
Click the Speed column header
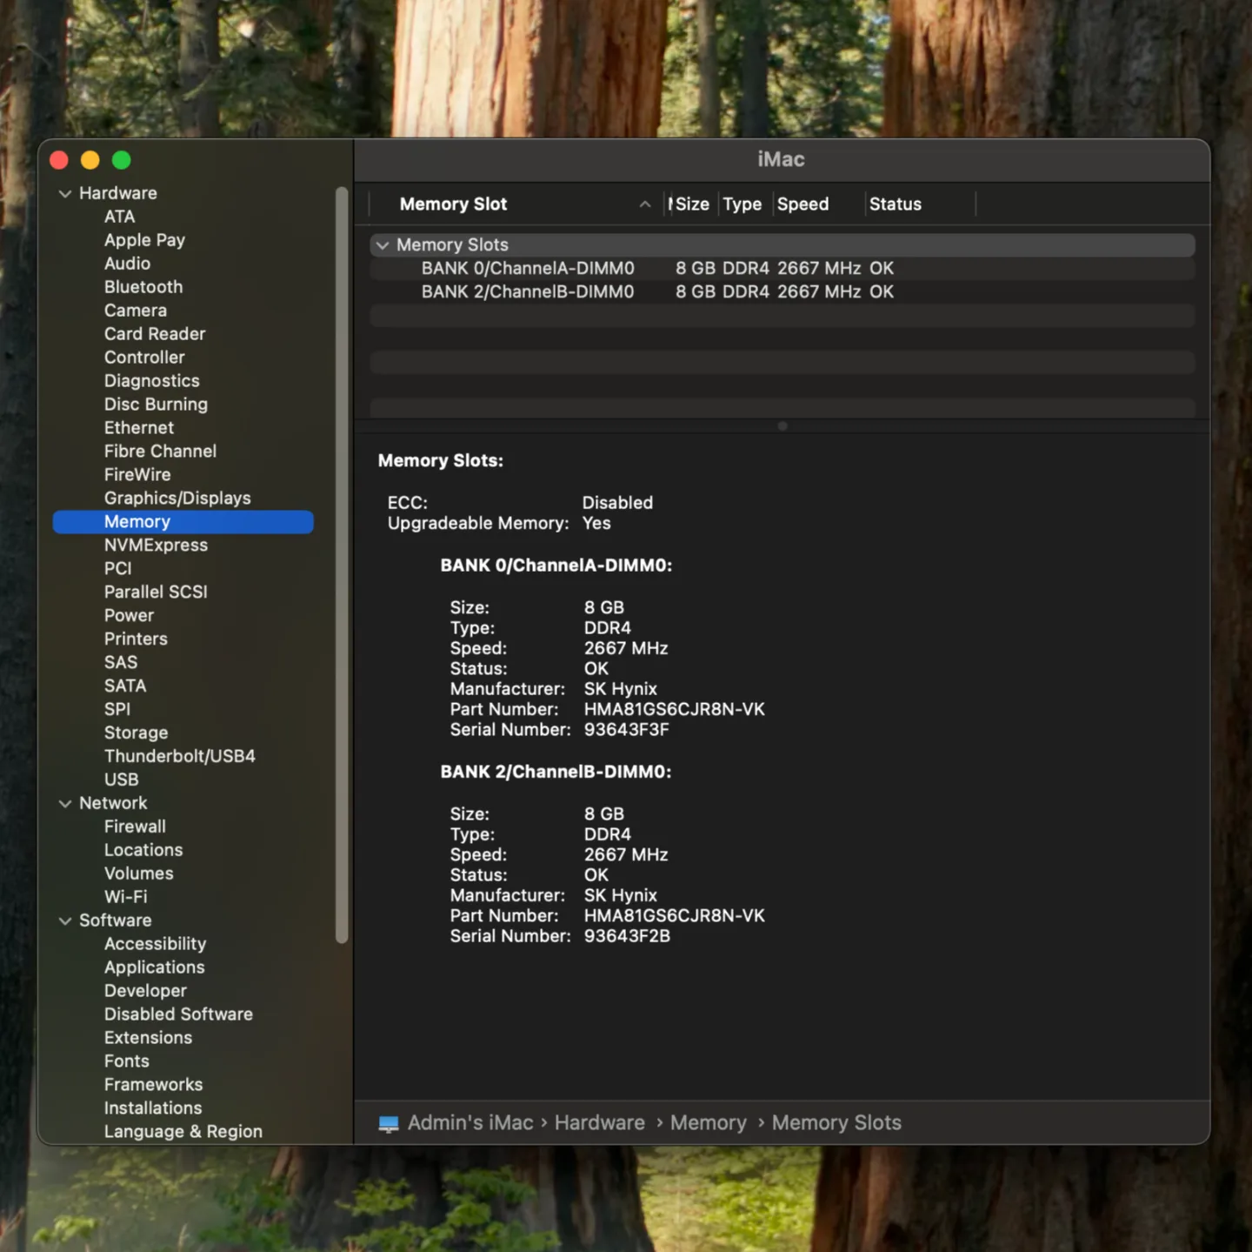[x=802, y=204]
